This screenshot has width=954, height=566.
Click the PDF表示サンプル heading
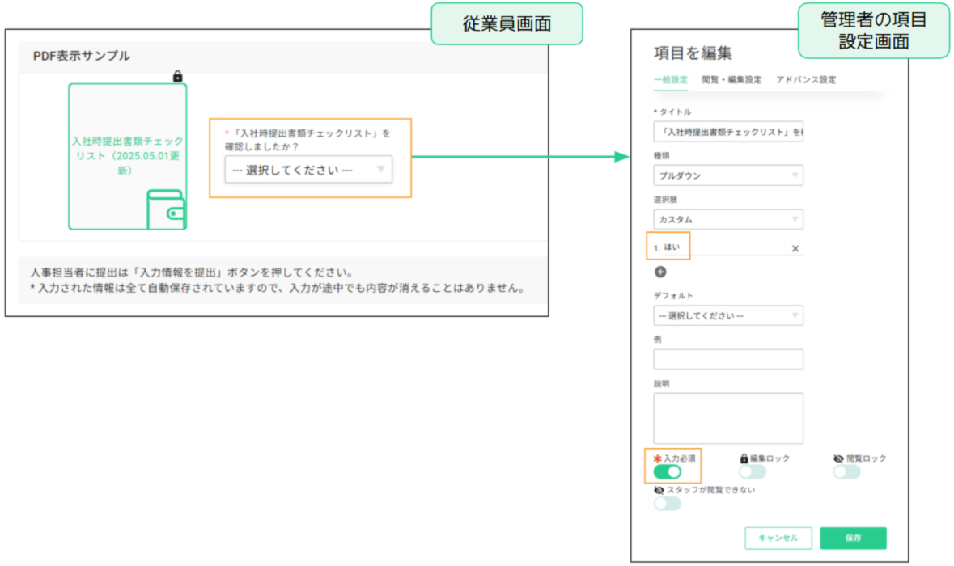[82, 56]
